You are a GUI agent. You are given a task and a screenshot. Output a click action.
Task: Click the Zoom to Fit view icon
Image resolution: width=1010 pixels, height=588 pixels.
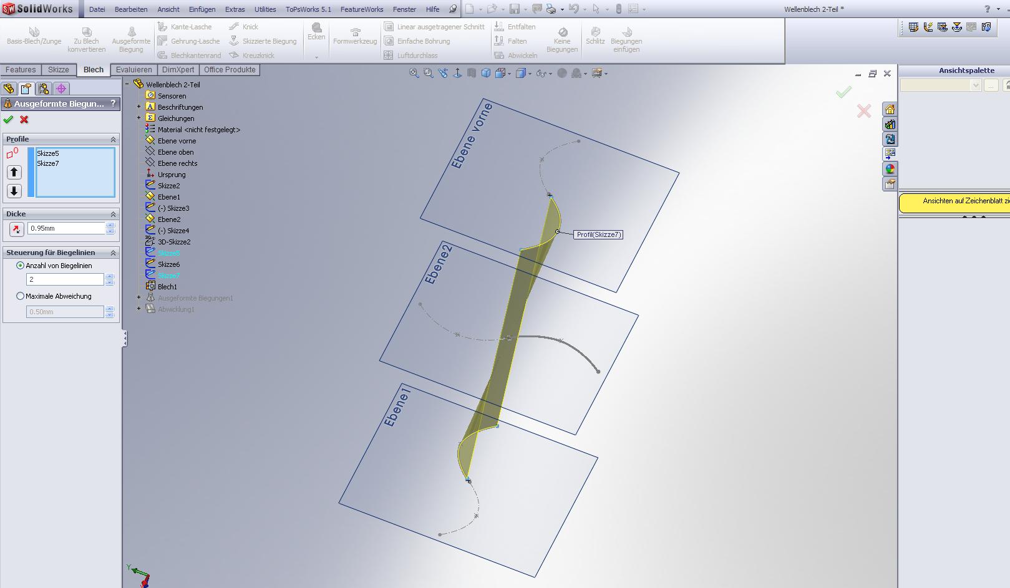tap(414, 74)
